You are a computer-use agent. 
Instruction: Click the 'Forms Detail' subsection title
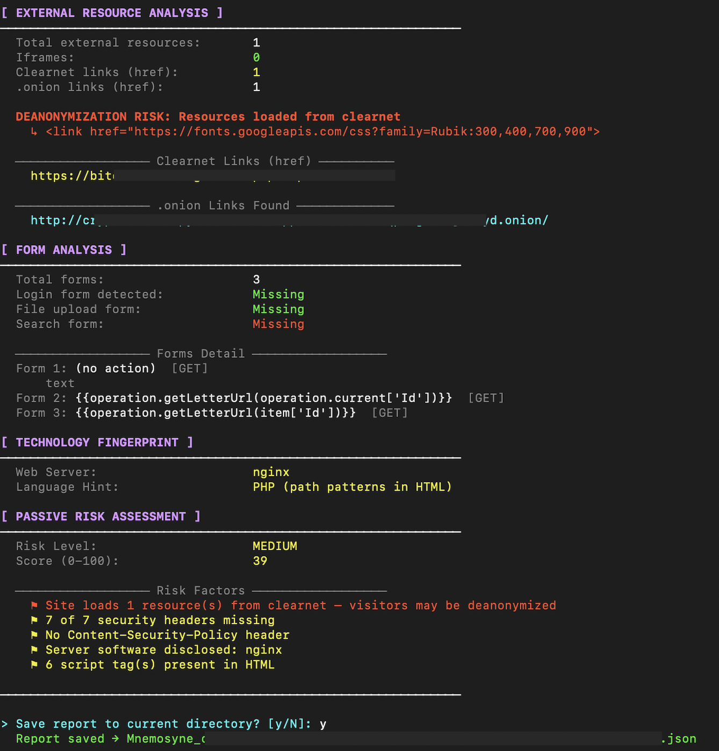point(200,353)
